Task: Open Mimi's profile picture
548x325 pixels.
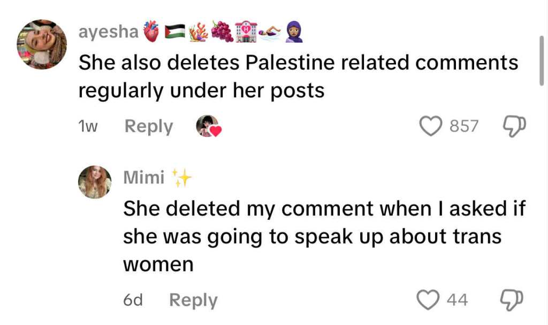Action: [x=95, y=182]
